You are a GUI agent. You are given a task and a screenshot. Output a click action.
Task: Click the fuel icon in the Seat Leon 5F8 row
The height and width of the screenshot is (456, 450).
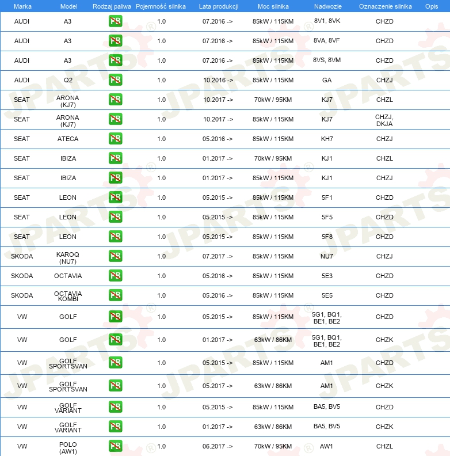[x=116, y=237]
